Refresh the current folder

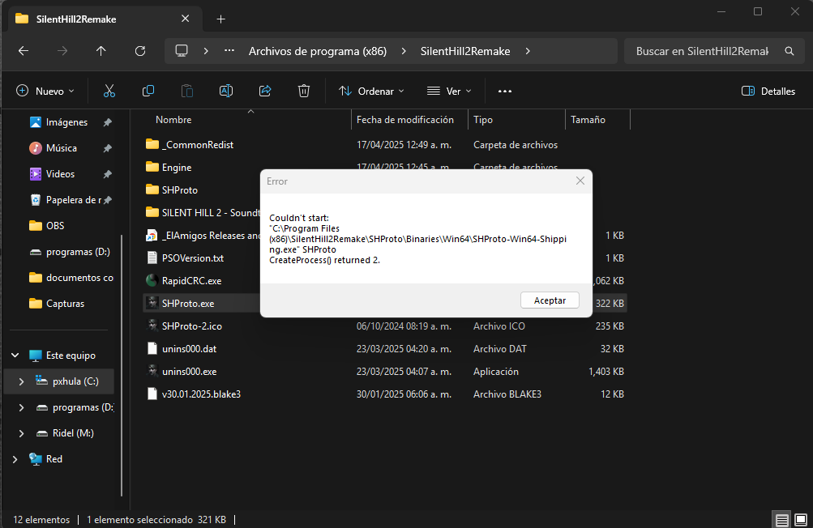[x=140, y=51]
